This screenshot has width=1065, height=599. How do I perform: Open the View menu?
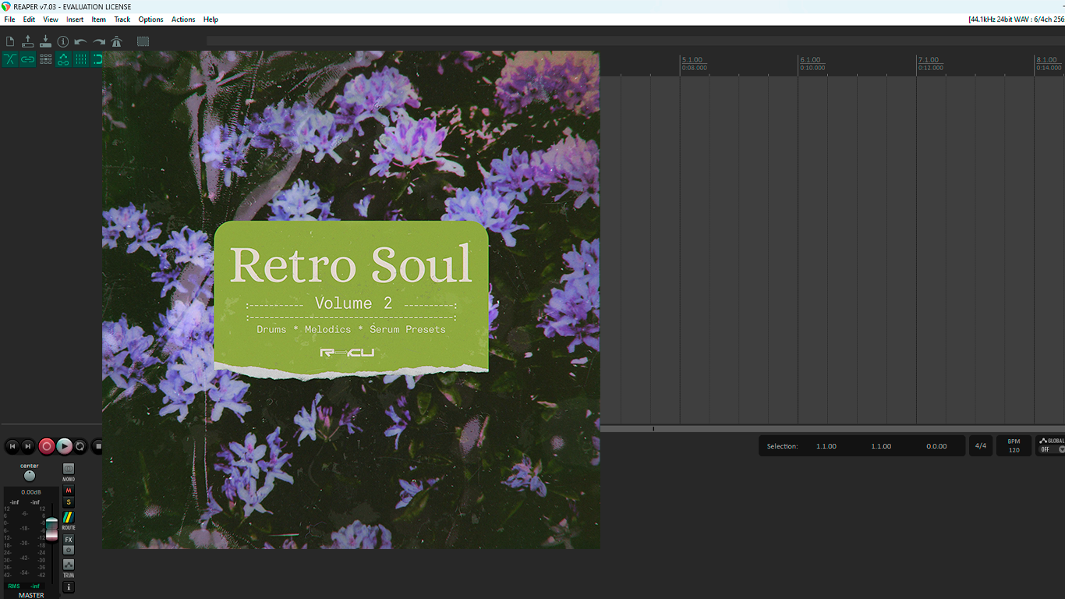pos(51,19)
